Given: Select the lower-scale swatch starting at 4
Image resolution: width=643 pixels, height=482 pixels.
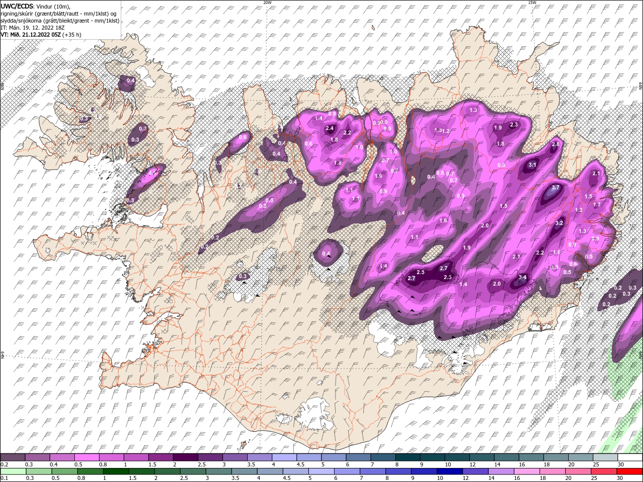Looking at the screenshot, I should (x=269, y=471).
